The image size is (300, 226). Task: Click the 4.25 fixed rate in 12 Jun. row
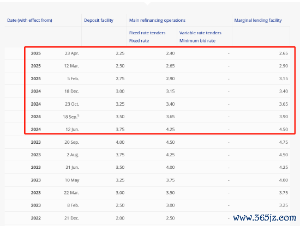pos(170,129)
